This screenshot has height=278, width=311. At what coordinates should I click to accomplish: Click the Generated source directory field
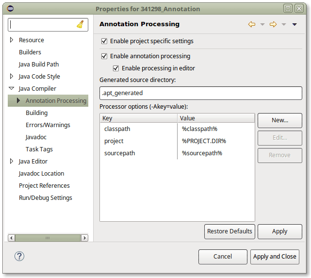click(201, 93)
